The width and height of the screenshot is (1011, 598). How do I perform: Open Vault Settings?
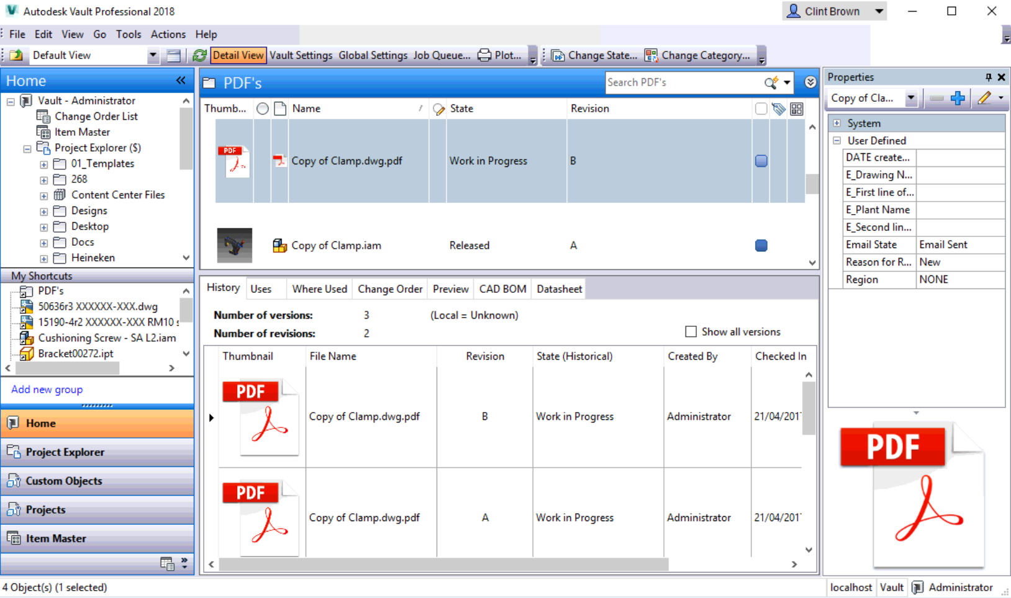pyautogui.click(x=301, y=55)
